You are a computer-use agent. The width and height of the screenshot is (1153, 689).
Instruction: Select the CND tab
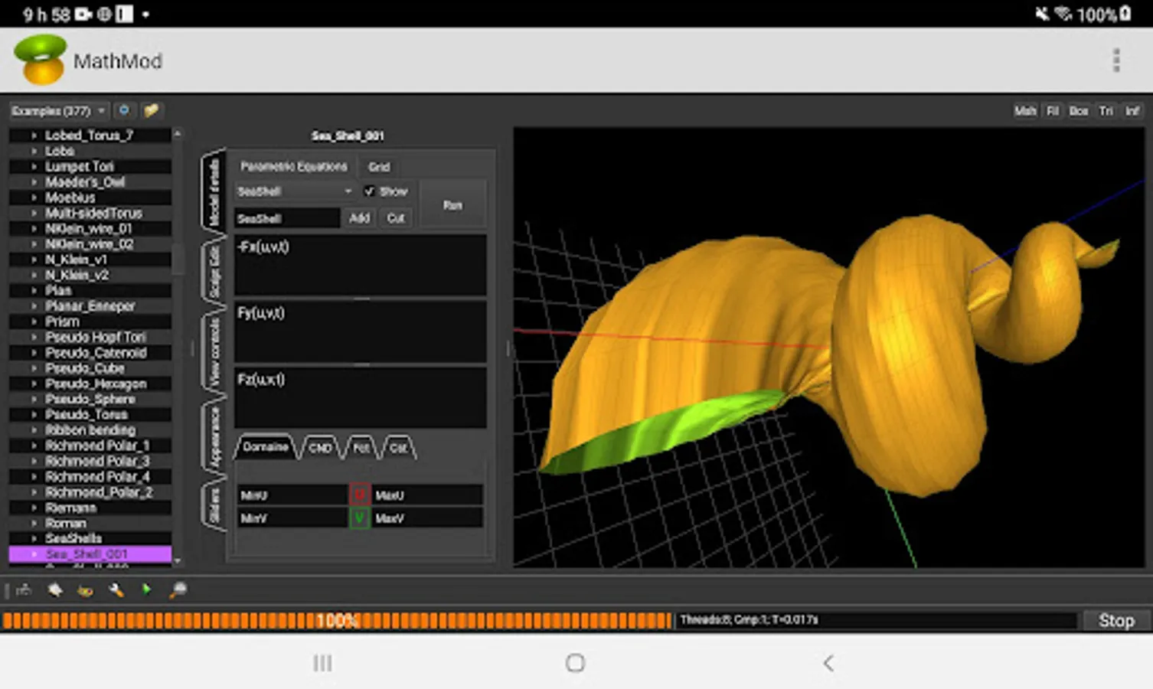[319, 448]
